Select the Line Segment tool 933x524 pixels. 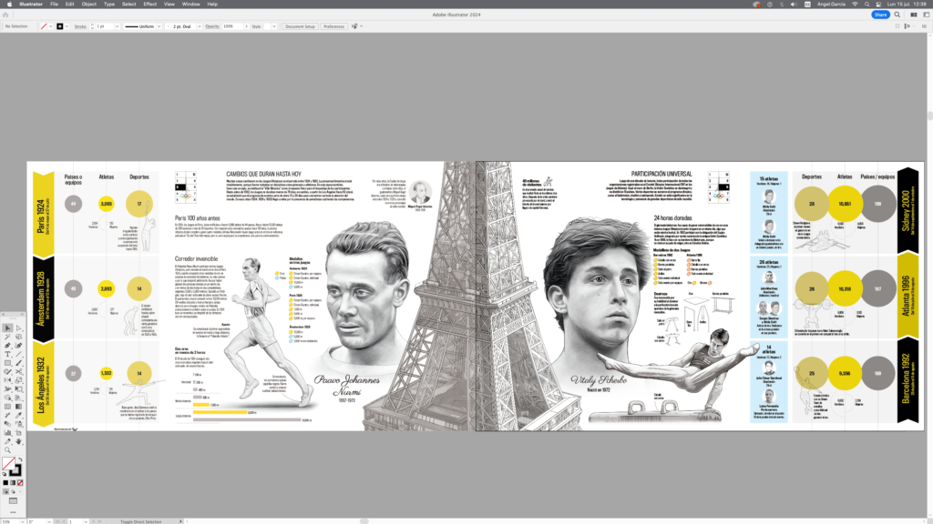tap(19, 354)
